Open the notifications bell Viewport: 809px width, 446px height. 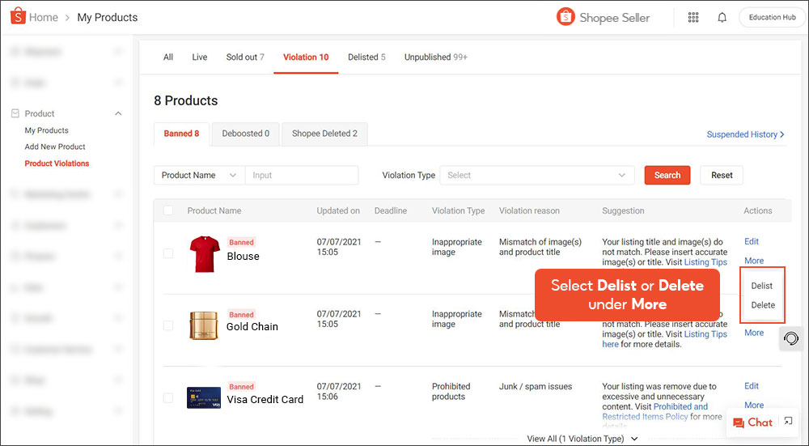tap(722, 17)
